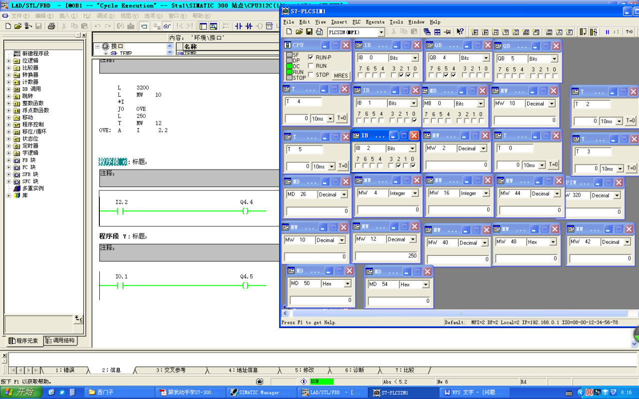The image size is (639, 399).
Task: Check the RUN box in CPU window
Action: [311, 66]
